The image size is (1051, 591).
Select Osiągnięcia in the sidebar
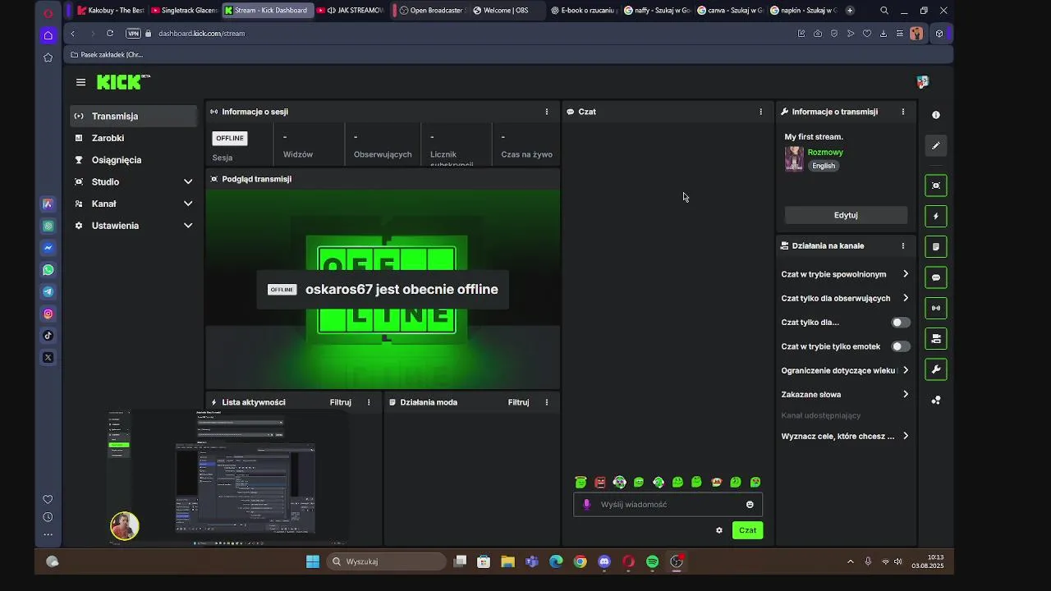(135, 160)
